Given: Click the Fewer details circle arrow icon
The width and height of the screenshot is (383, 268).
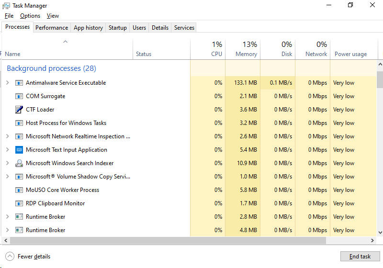Looking at the screenshot, I should coord(10,257).
